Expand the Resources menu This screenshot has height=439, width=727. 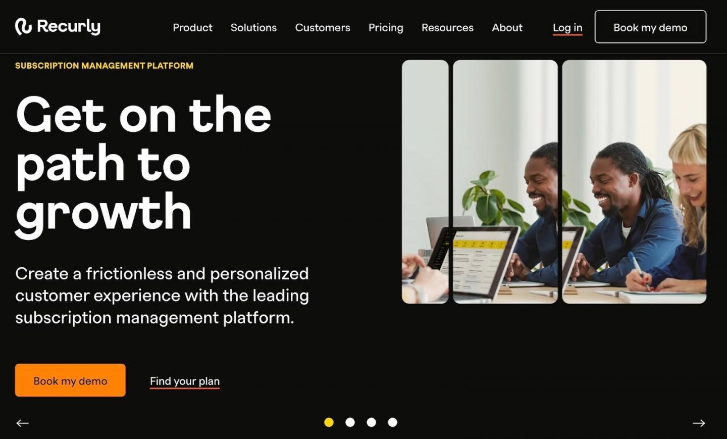point(447,28)
